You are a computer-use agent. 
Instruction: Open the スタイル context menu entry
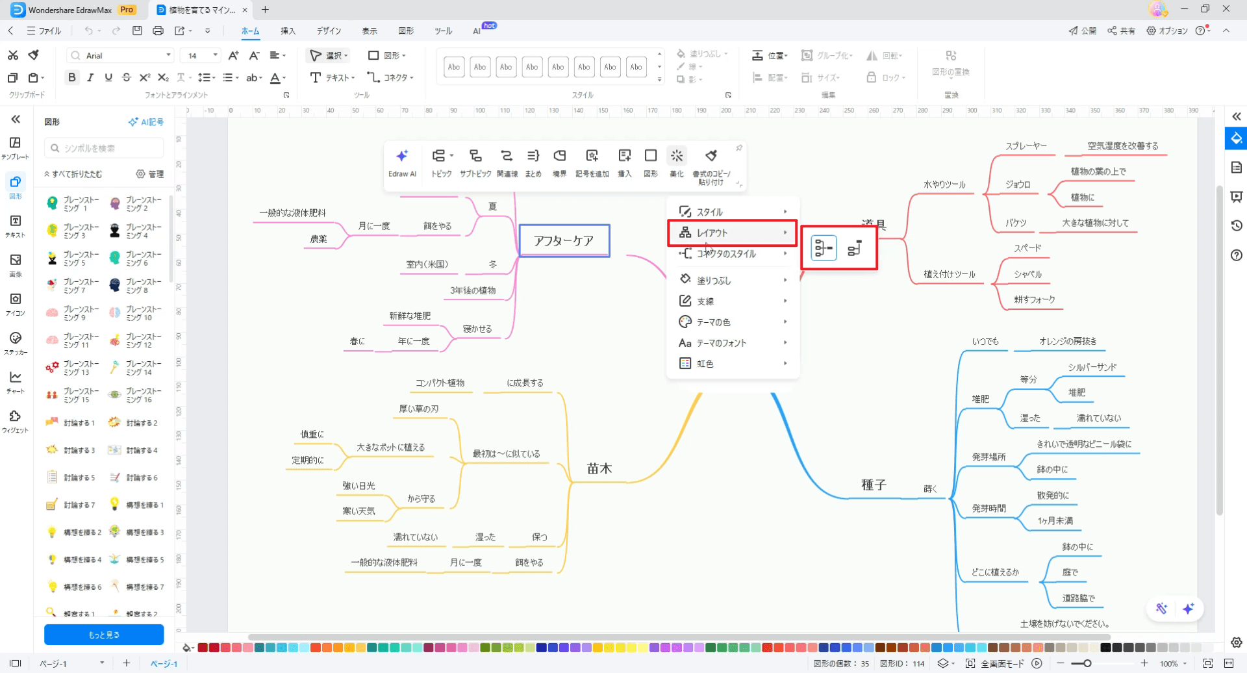733,212
